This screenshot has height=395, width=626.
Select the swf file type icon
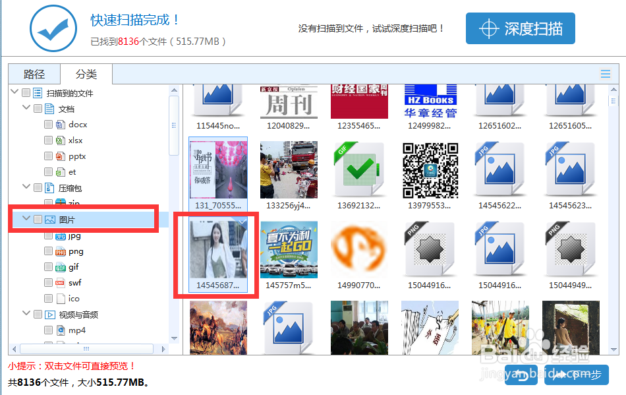pos(60,283)
